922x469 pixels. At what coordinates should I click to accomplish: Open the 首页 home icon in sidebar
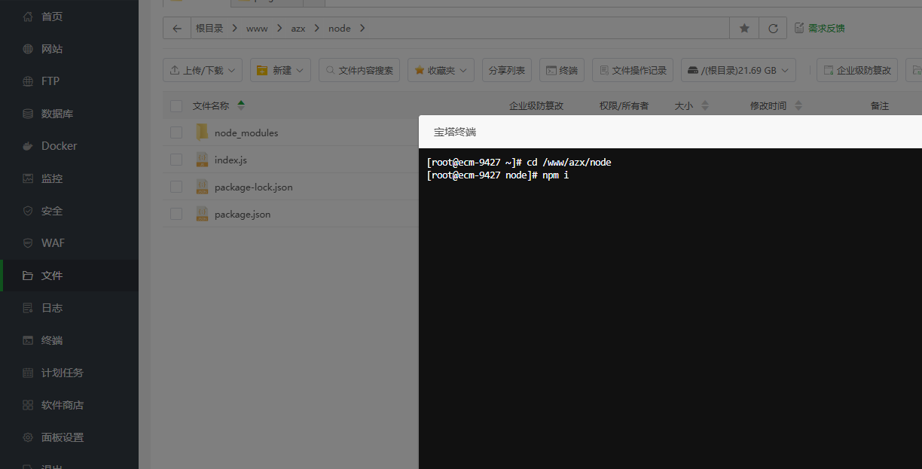tap(28, 17)
